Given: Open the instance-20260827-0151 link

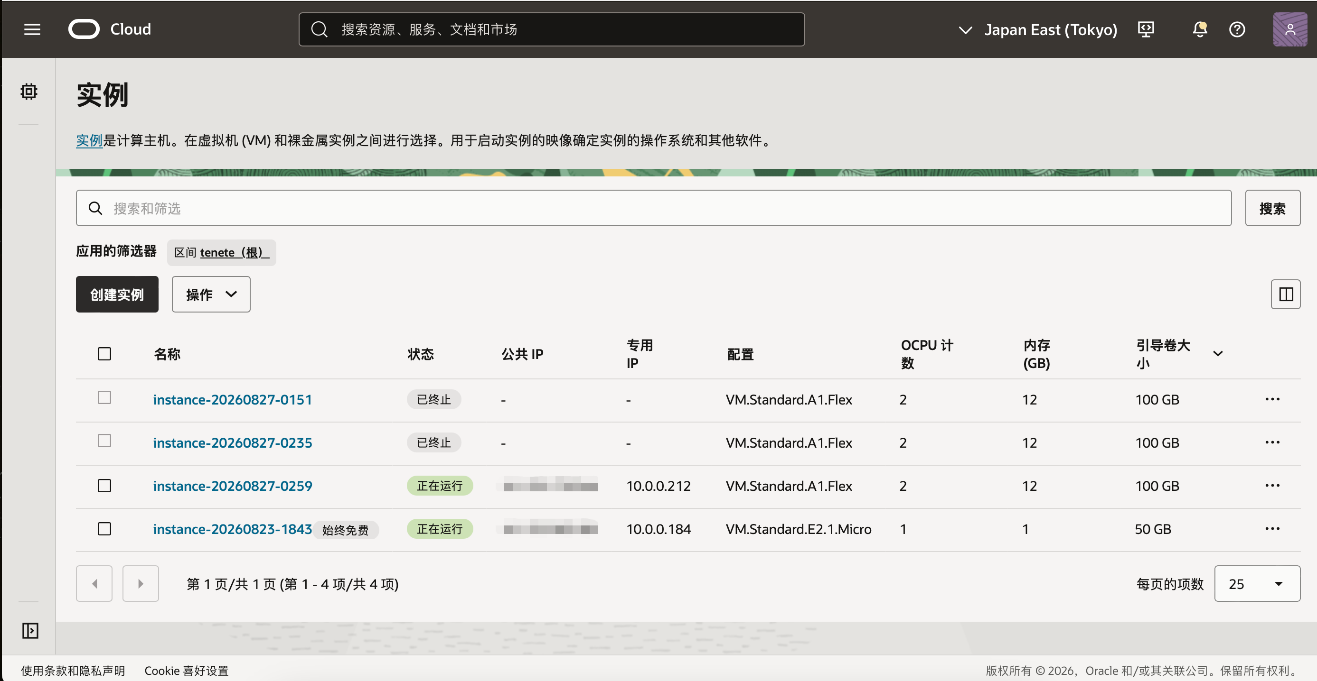Looking at the screenshot, I should click(233, 399).
